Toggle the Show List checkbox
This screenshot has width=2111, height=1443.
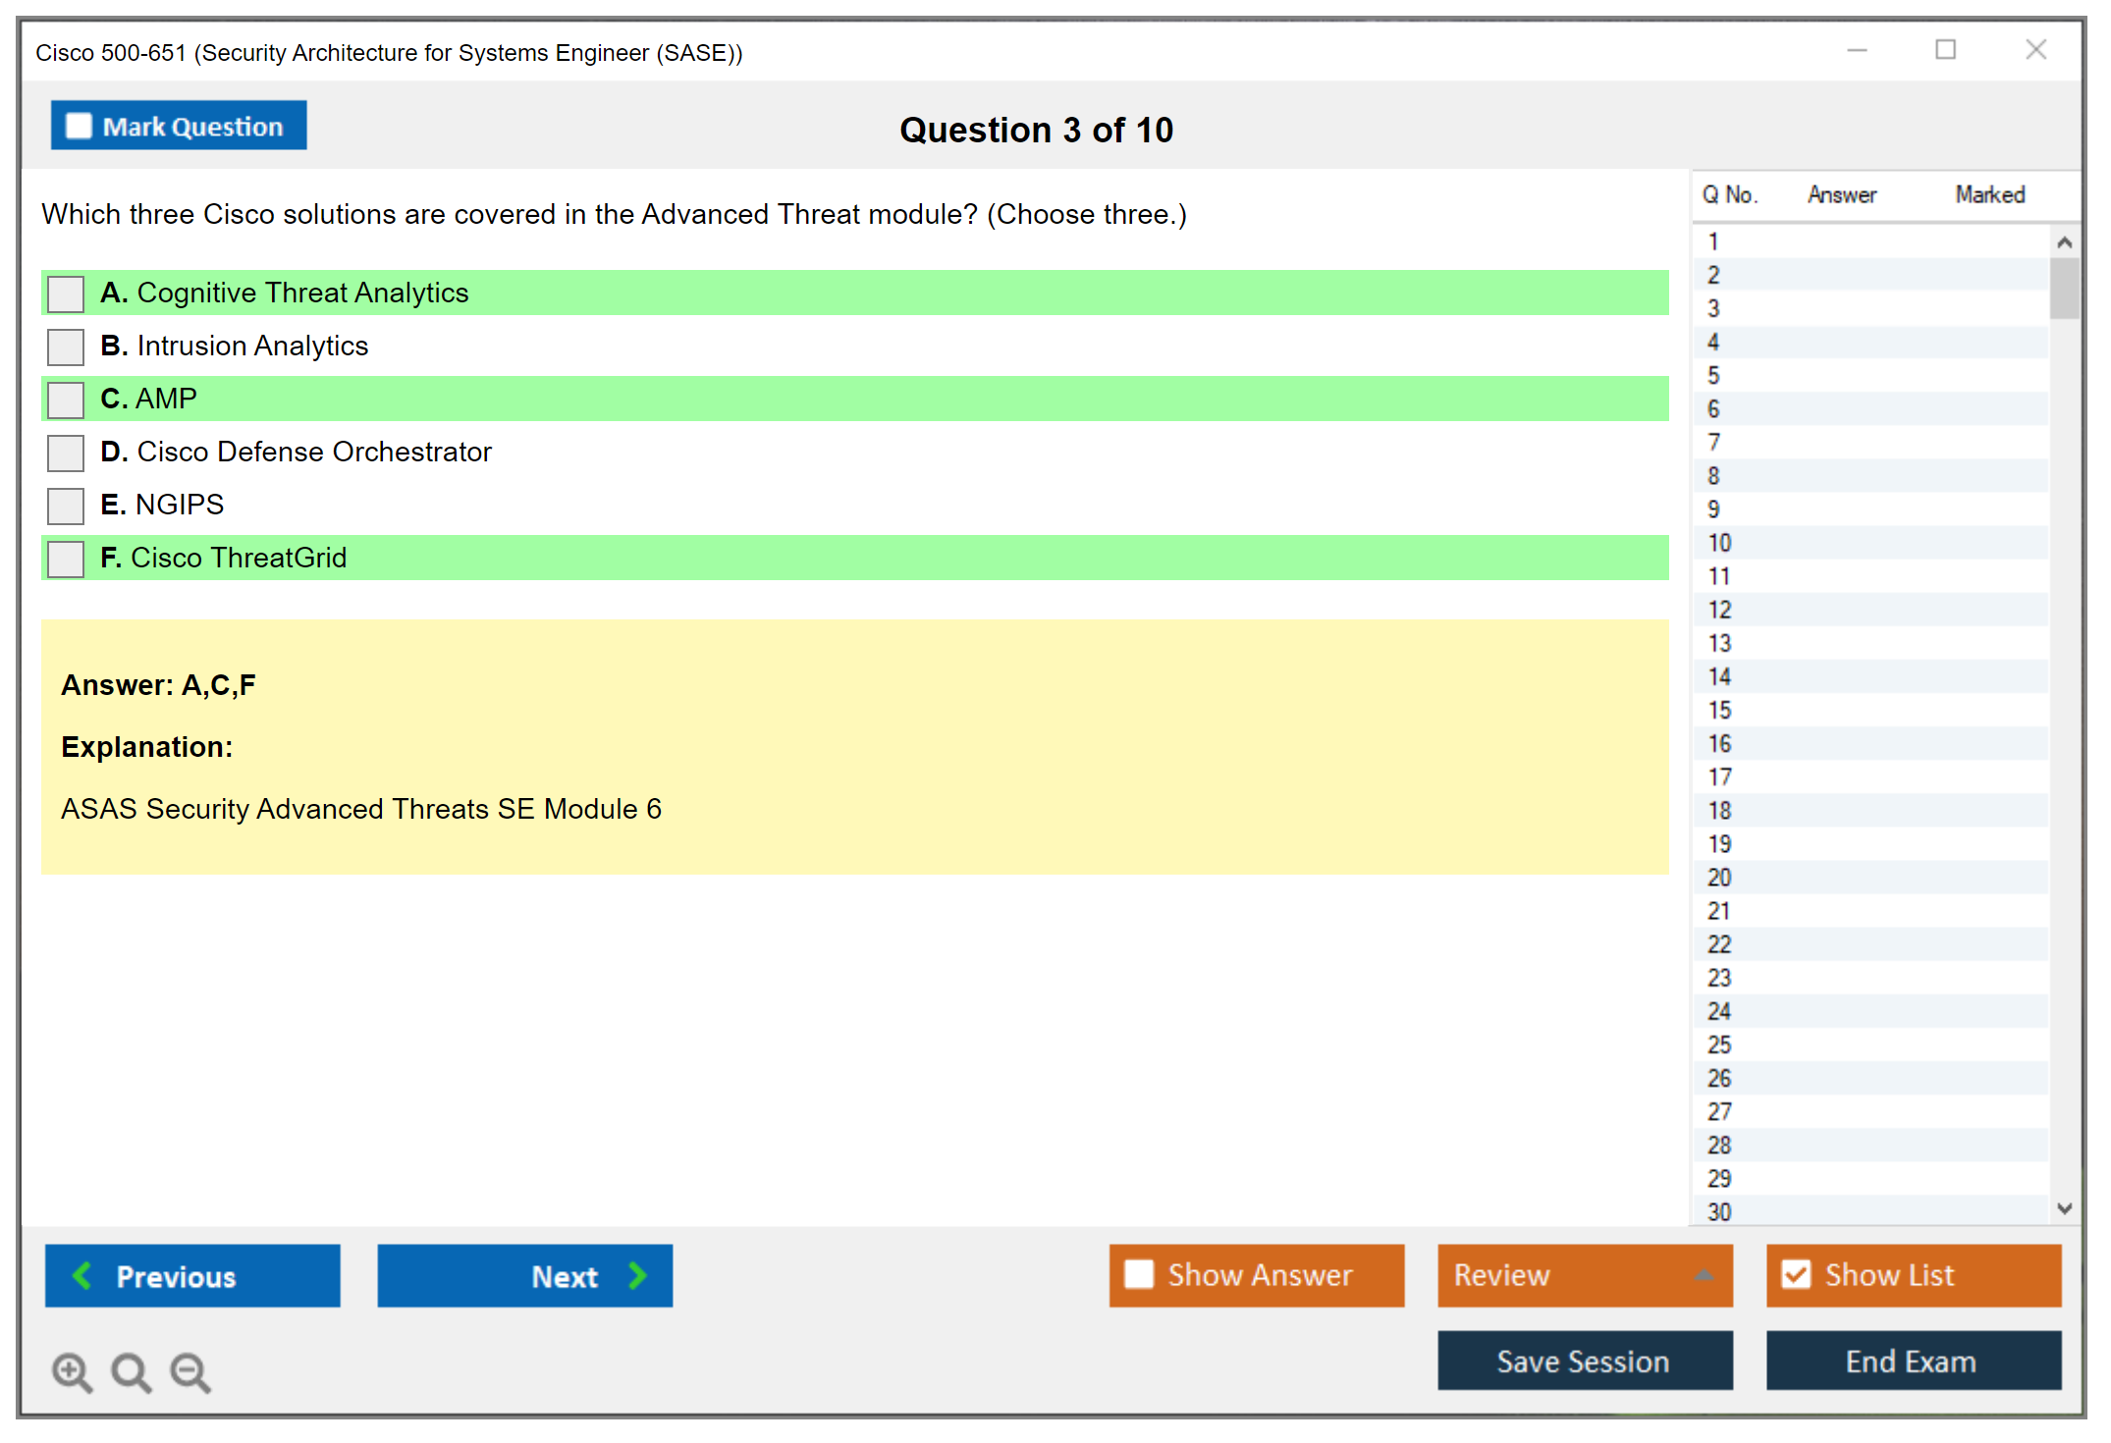tap(1796, 1274)
